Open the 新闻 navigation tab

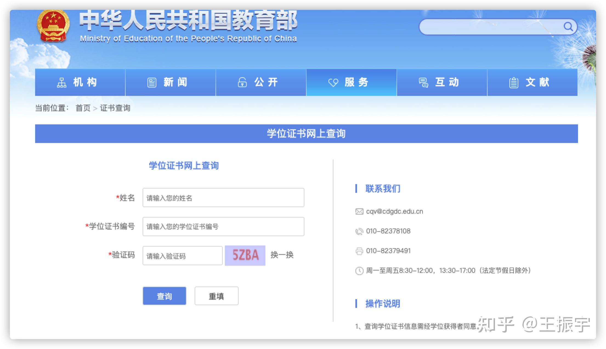pos(171,82)
